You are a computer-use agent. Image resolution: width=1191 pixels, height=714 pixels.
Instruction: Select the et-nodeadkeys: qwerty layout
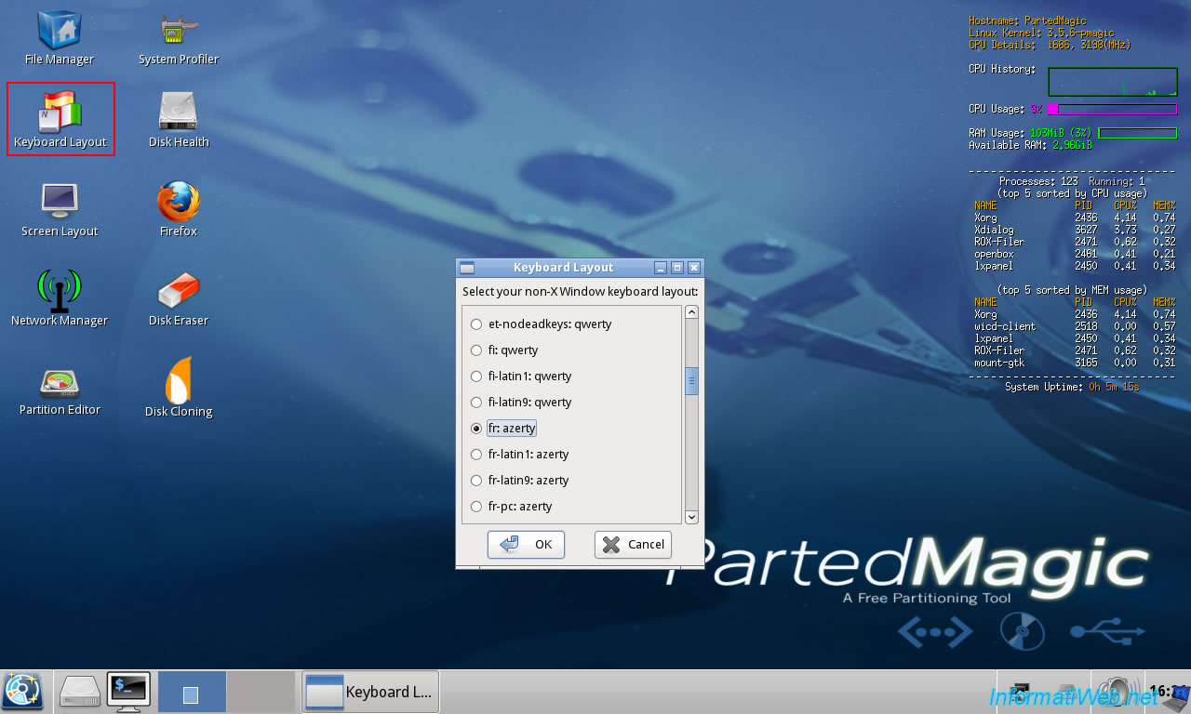[x=541, y=324]
